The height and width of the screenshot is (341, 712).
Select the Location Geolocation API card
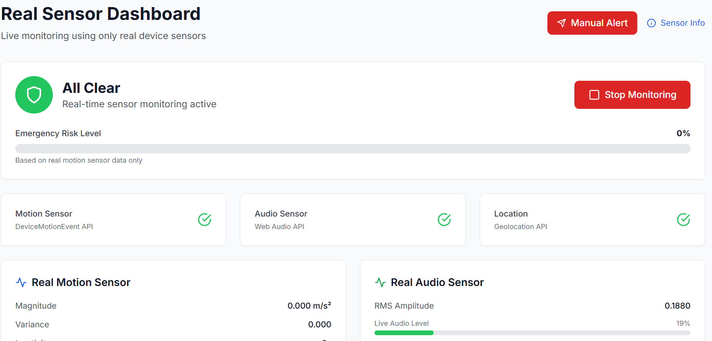592,220
